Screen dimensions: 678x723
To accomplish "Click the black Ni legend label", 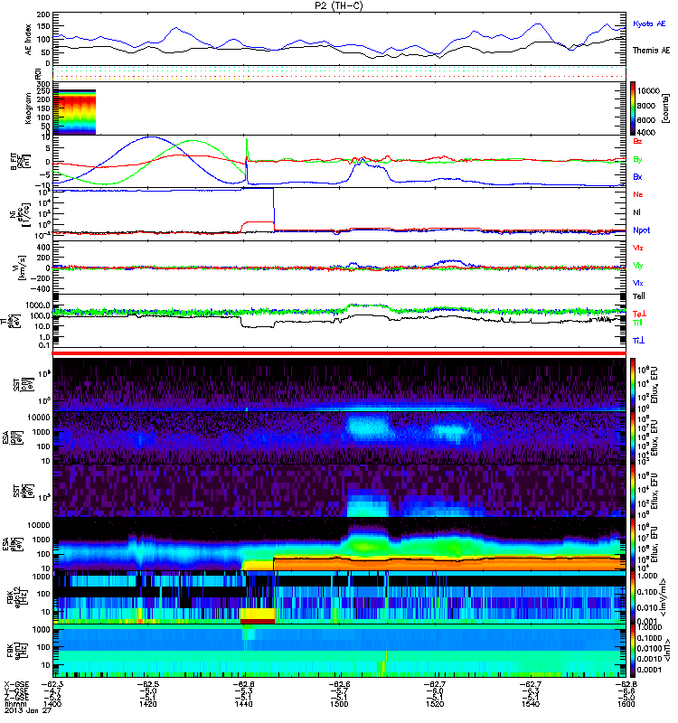I will click(x=636, y=212).
